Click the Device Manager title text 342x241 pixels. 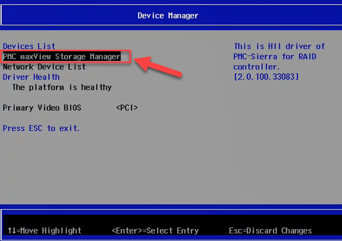(168, 15)
